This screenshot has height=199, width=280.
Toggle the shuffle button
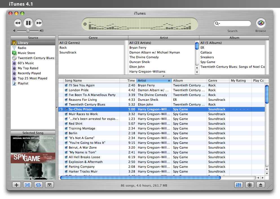point(27,185)
